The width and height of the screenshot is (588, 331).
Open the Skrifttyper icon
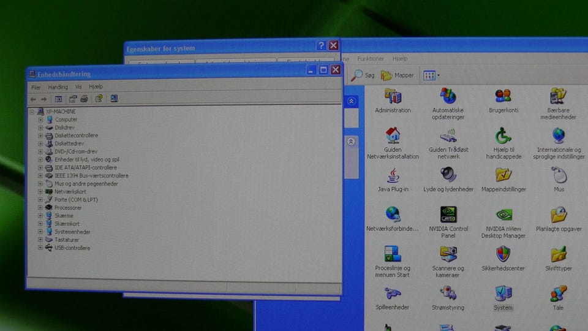click(559, 254)
